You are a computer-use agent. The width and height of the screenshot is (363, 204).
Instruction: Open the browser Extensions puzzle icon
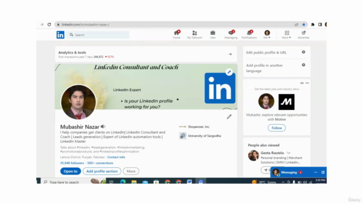[313, 24]
